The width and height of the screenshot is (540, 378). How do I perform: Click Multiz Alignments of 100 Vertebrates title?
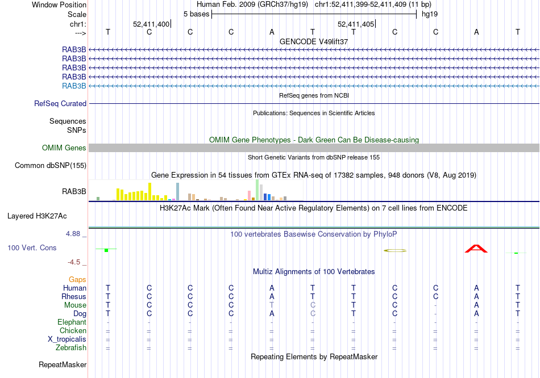click(314, 272)
